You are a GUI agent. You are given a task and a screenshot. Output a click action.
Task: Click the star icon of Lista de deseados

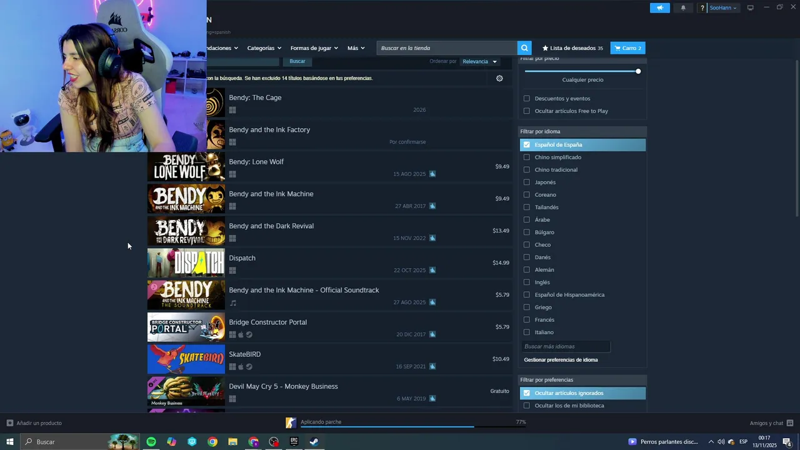click(545, 48)
